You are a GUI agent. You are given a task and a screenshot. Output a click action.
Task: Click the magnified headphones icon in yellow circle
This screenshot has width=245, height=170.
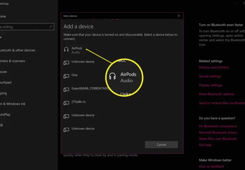tap(112, 76)
